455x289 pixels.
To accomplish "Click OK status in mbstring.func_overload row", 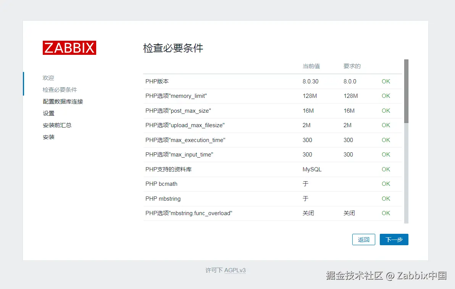I will click(386, 213).
